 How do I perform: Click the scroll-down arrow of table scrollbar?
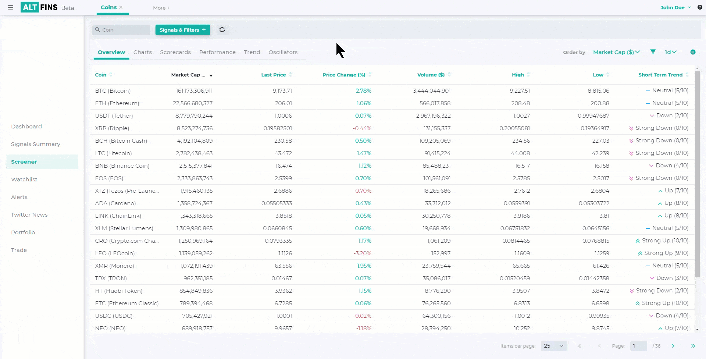tap(697, 330)
